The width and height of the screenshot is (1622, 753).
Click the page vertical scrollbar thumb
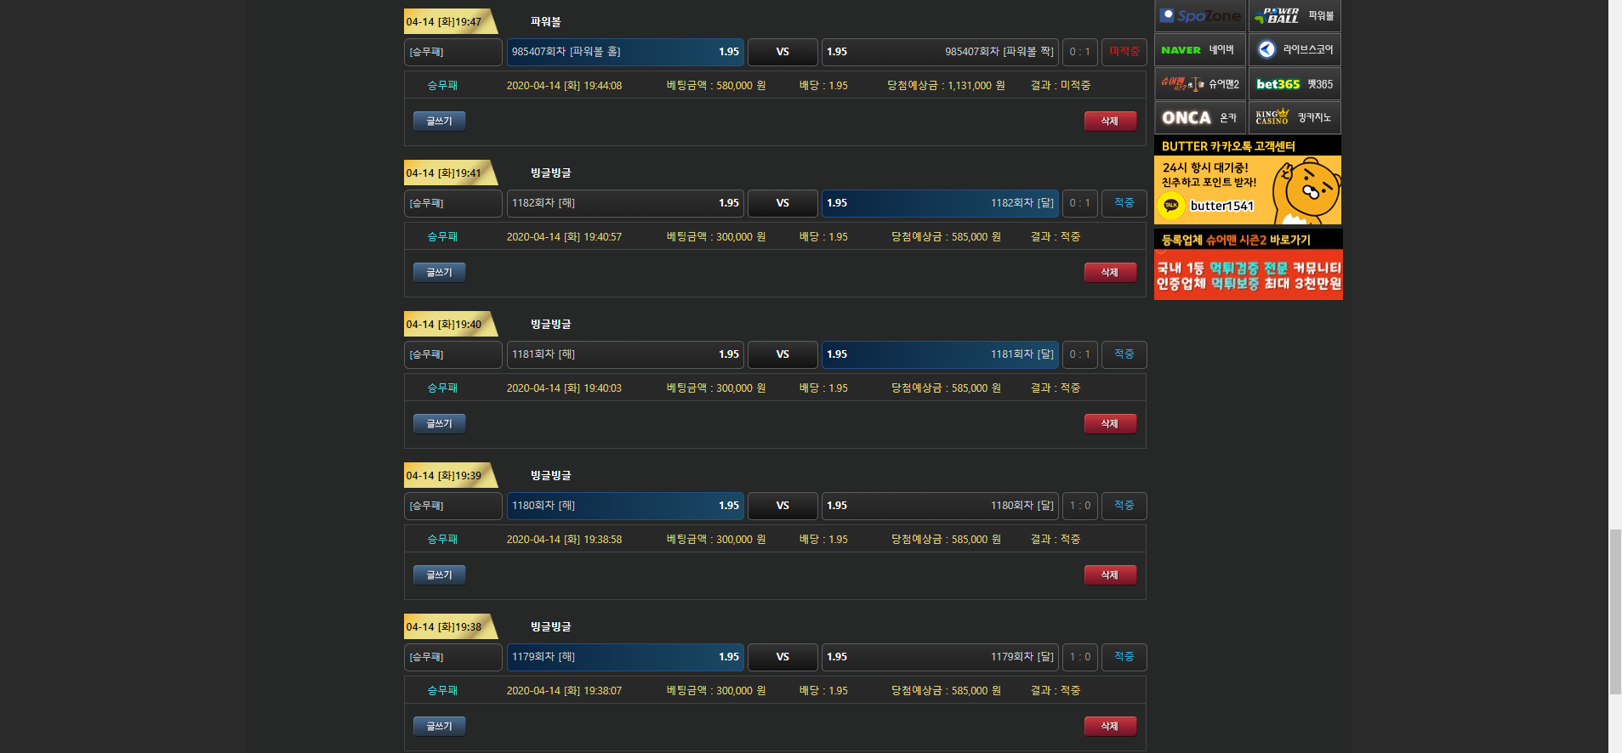[1615, 612]
